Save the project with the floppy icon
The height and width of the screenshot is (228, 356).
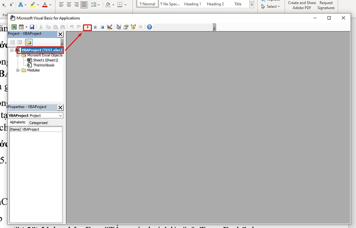[32, 27]
